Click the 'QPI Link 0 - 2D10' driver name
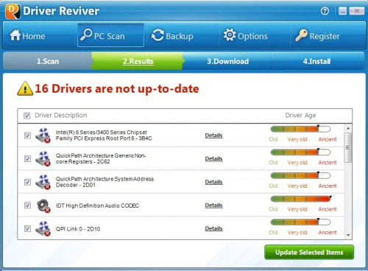The height and width of the screenshot is (271, 368). (78, 229)
